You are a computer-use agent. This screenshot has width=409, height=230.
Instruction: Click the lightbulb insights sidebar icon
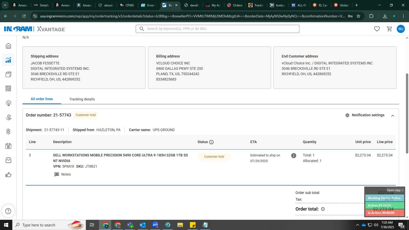pyautogui.click(x=8, y=103)
